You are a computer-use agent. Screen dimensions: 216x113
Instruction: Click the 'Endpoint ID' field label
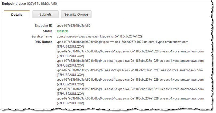pyautogui.click(x=43, y=26)
